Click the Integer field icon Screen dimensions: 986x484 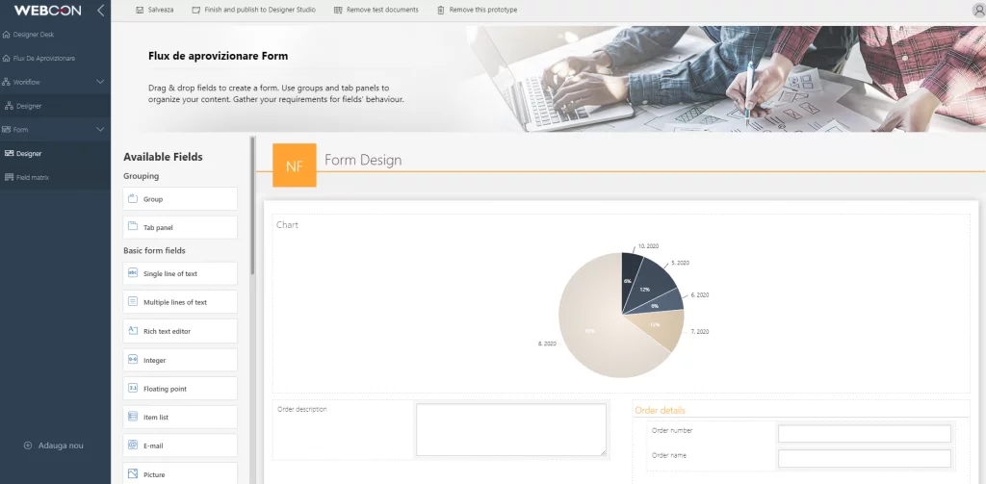coord(133,360)
